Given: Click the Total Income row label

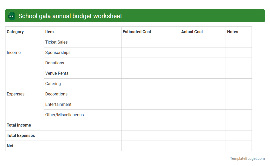Looking at the screenshot, I should tap(19, 125).
